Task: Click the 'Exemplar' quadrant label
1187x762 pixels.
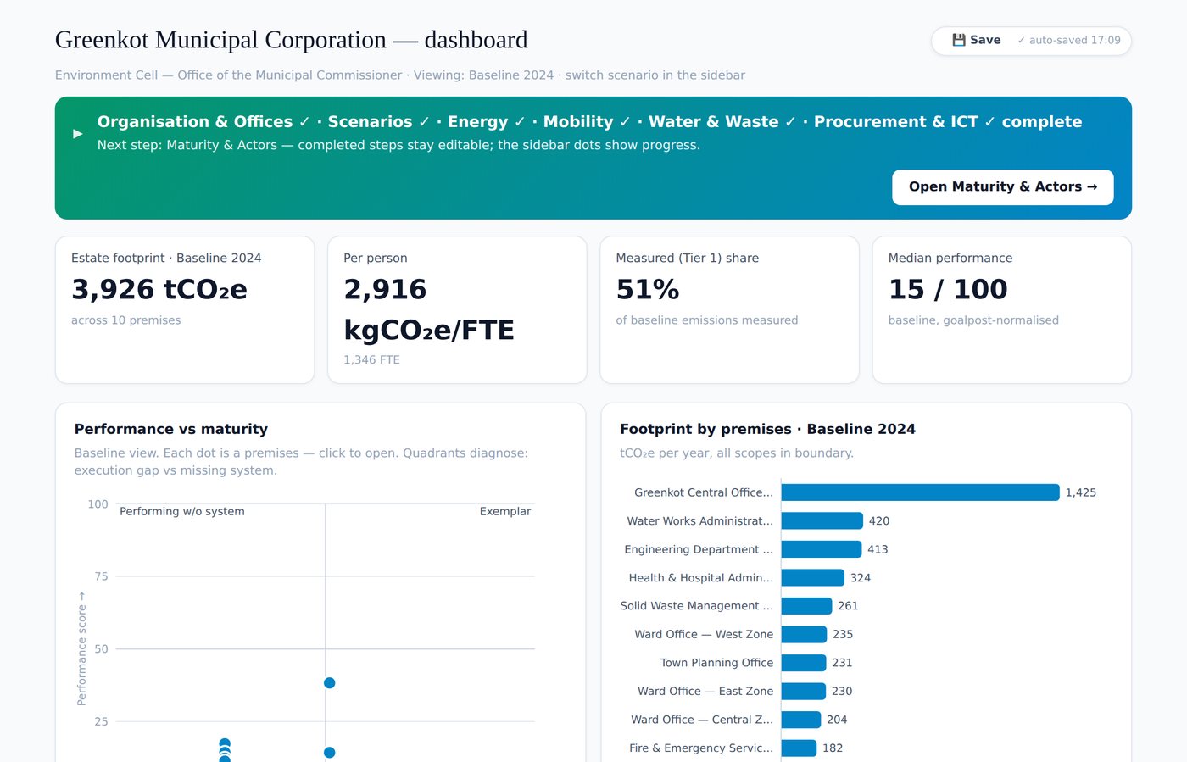Action: 505,511
